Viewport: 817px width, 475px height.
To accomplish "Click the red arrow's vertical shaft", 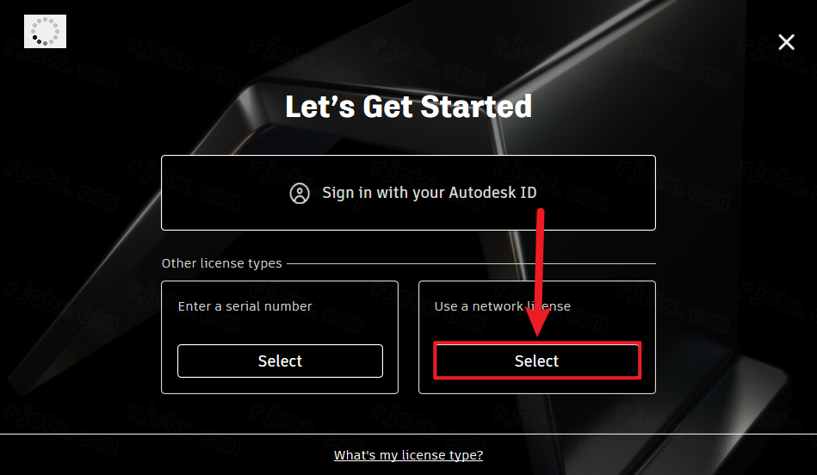I will pyautogui.click(x=542, y=258).
